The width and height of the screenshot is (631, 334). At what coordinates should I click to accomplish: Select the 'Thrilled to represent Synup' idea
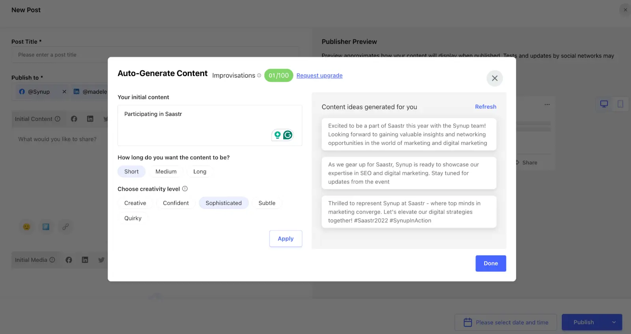409,212
